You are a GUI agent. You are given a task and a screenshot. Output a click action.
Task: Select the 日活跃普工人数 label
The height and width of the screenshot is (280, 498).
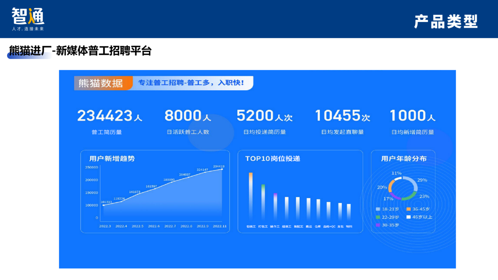(188, 132)
